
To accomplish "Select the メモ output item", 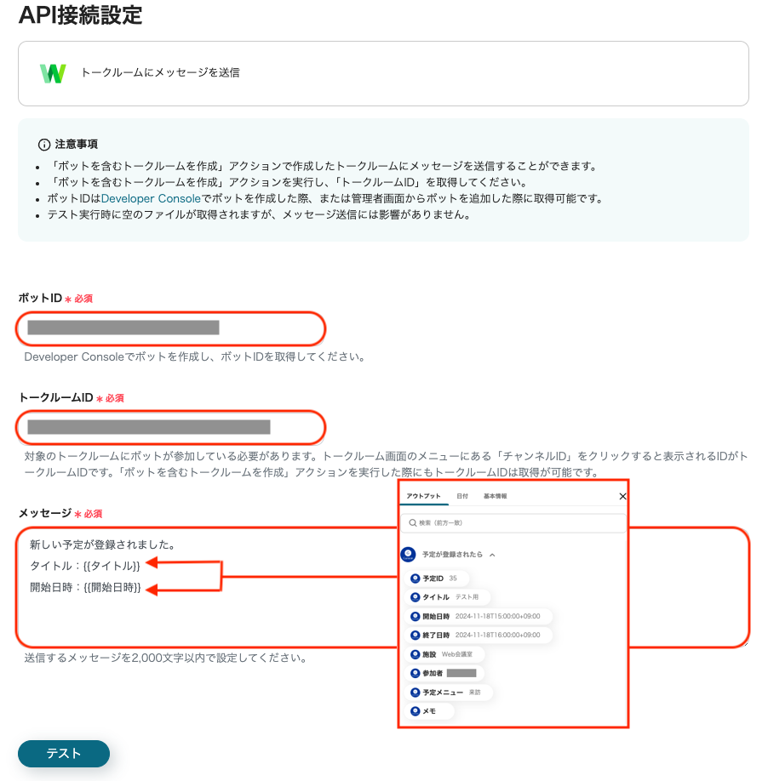I will pyautogui.click(x=431, y=711).
